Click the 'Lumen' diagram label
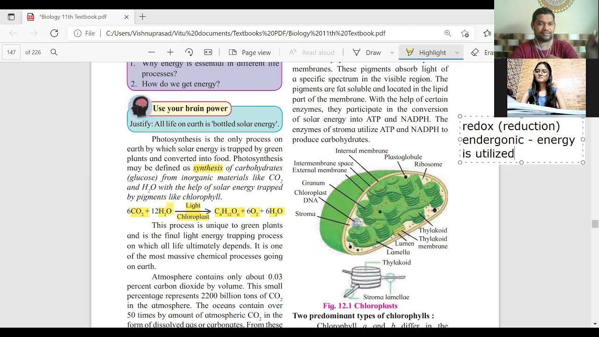 pyautogui.click(x=404, y=243)
